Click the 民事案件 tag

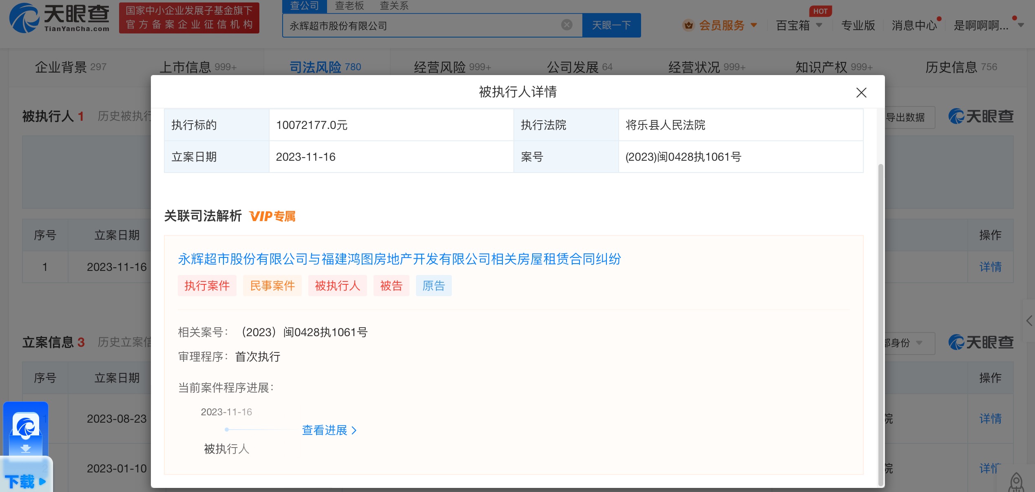pyautogui.click(x=272, y=286)
